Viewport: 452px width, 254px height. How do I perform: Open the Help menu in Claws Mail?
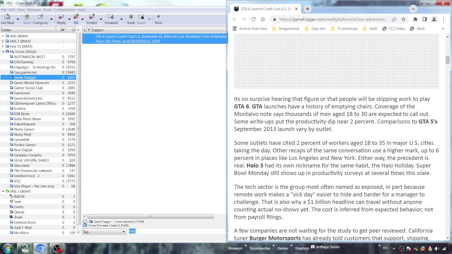point(81,10)
